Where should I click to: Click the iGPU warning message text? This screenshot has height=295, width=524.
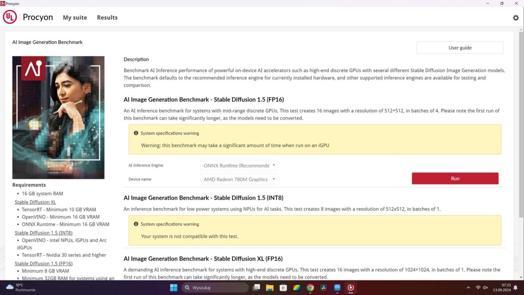tap(235, 145)
